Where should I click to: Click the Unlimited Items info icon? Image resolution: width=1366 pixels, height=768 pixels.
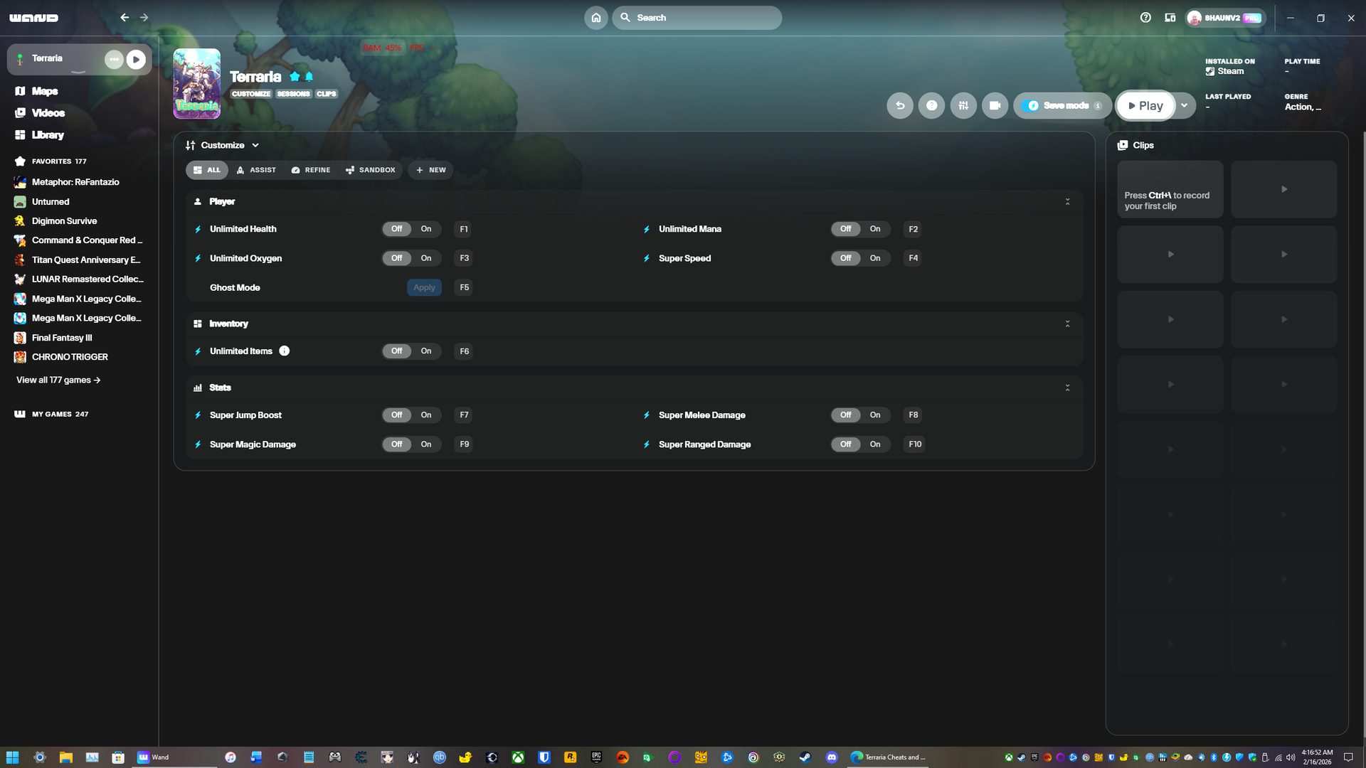pyautogui.click(x=284, y=351)
